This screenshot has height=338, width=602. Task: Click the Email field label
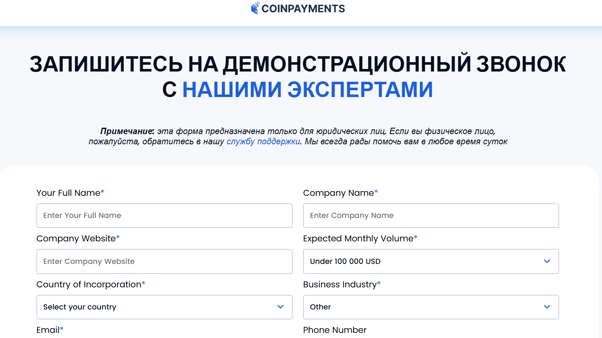[x=50, y=330]
